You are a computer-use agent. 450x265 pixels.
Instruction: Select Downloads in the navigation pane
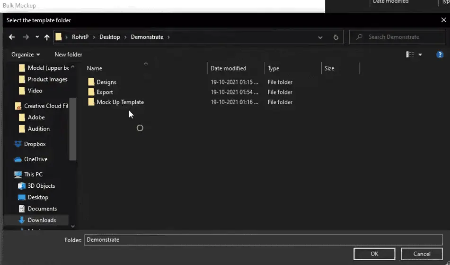coord(42,220)
